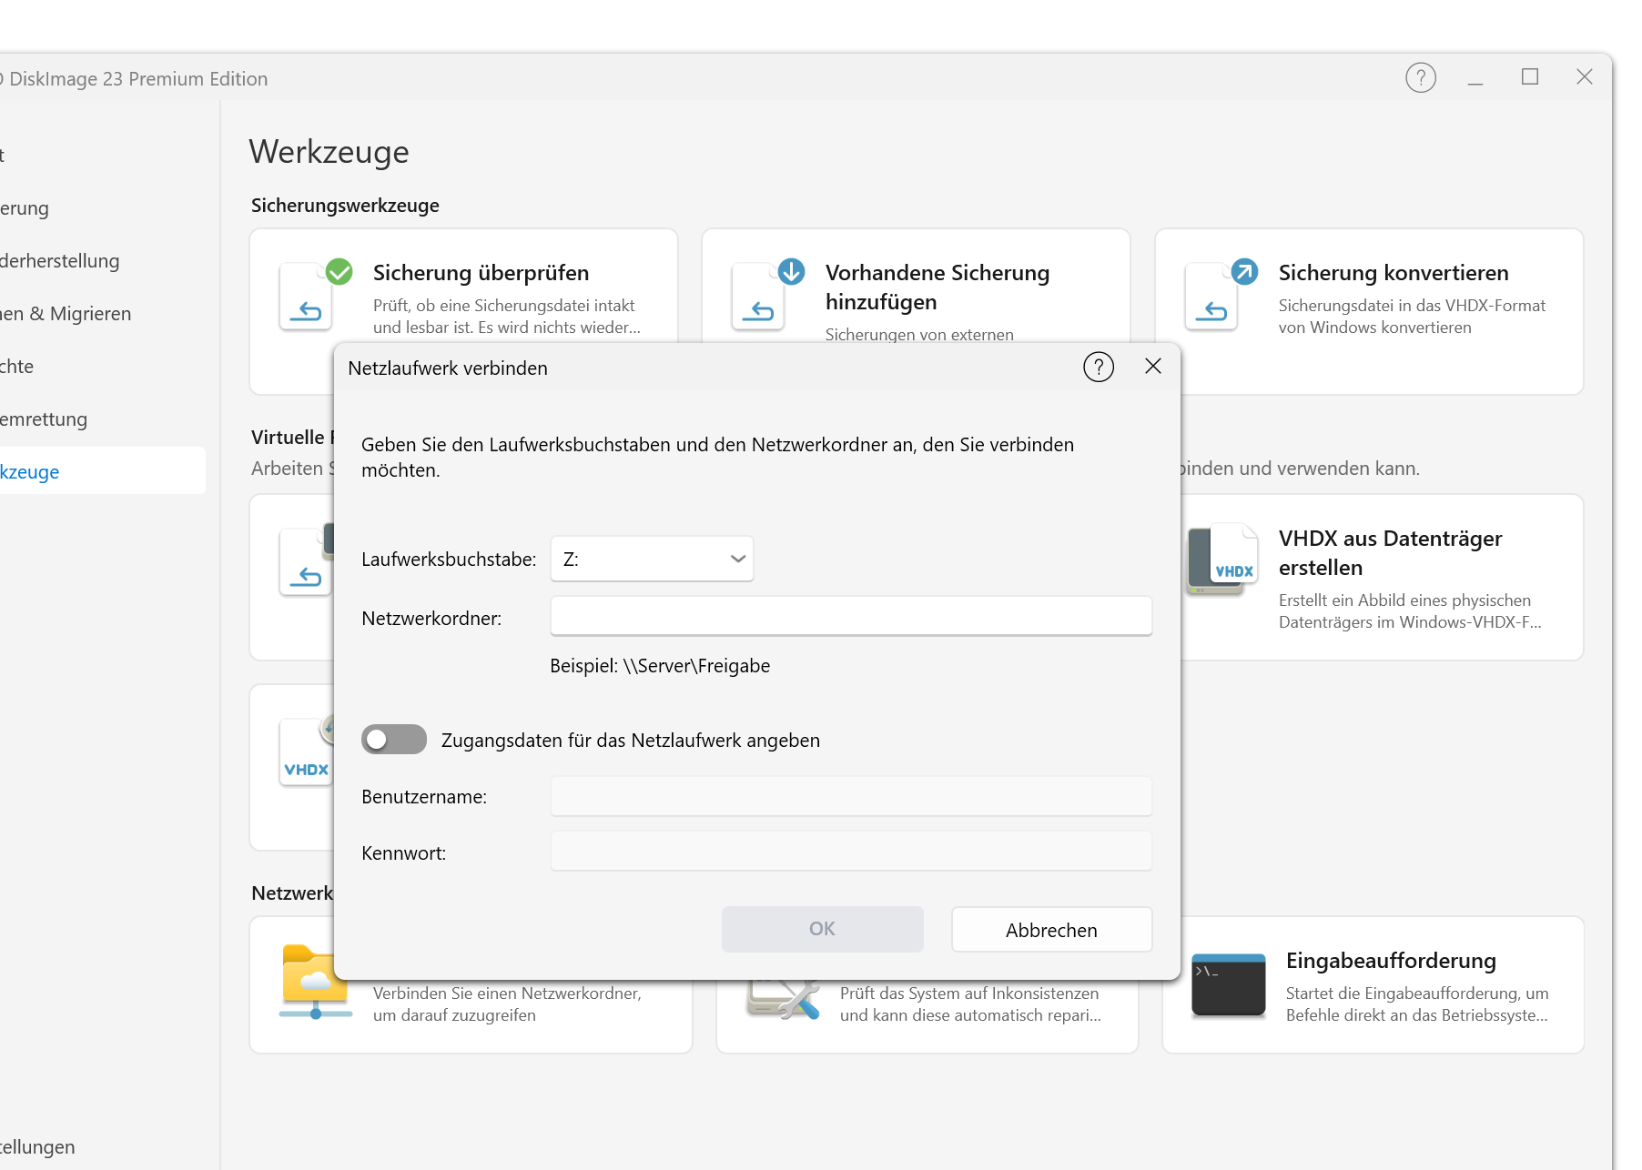Image resolution: width=1642 pixels, height=1170 pixels.
Task: Open Sicherung konvertieren title
Action: (x=1394, y=273)
